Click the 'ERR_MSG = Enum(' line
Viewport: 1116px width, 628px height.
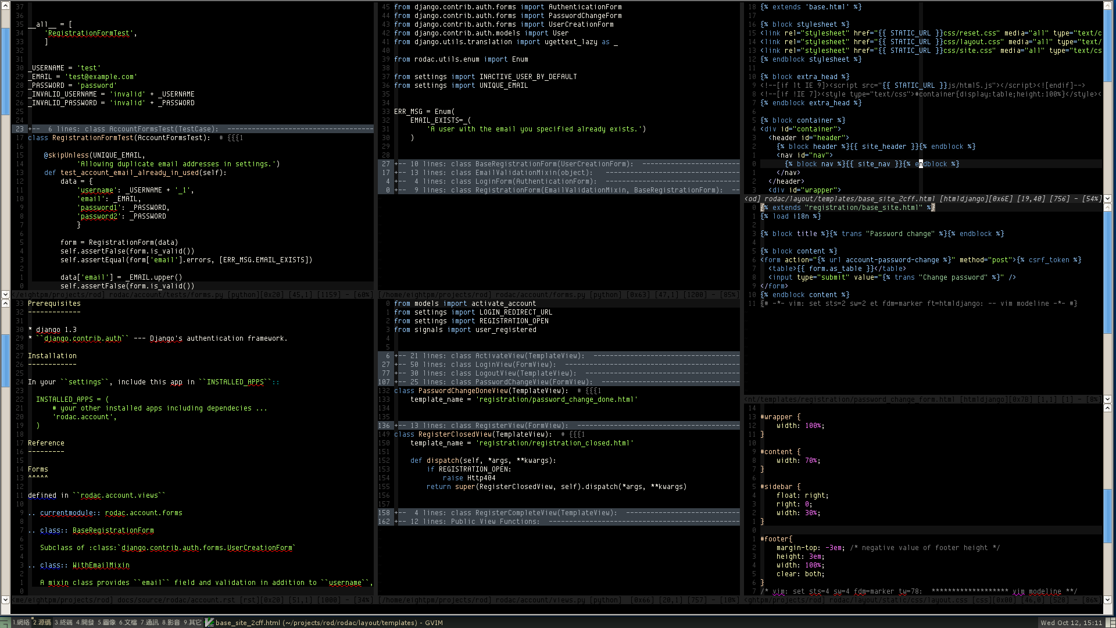pyautogui.click(x=424, y=112)
